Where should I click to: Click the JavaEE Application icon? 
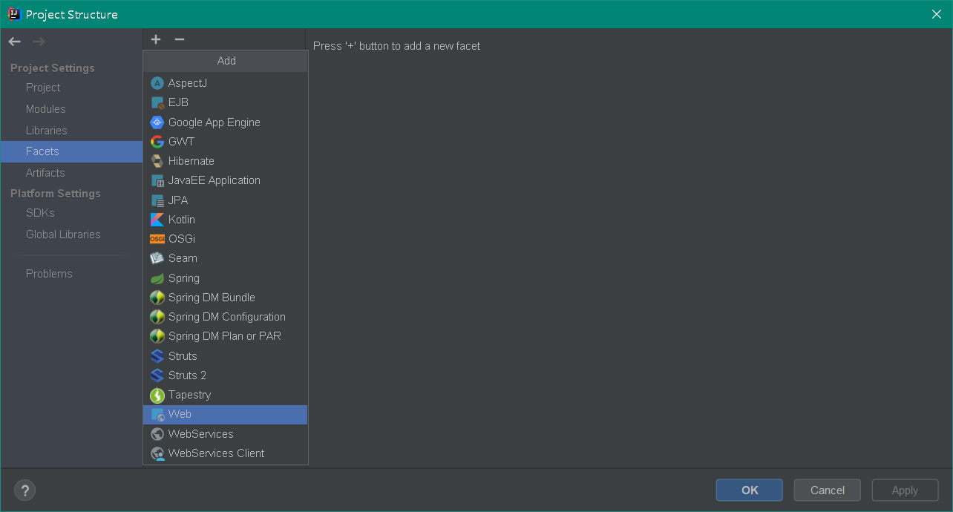click(157, 180)
